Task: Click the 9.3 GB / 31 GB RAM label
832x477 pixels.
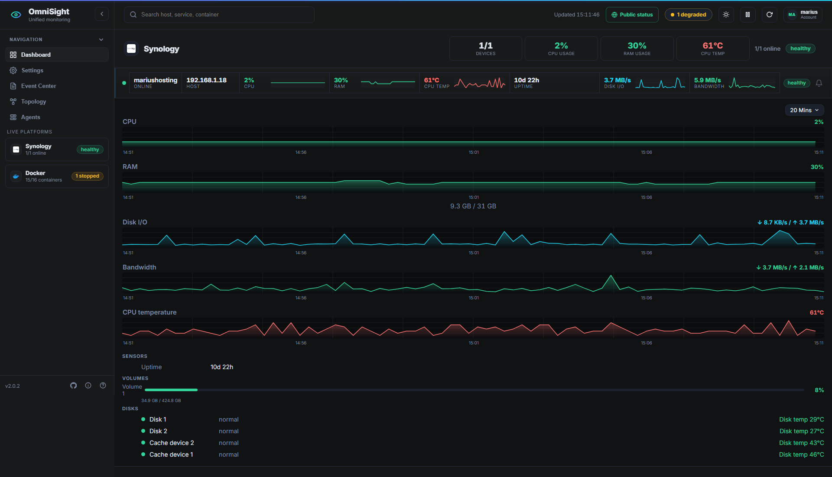Action: click(x=473, y=207)
